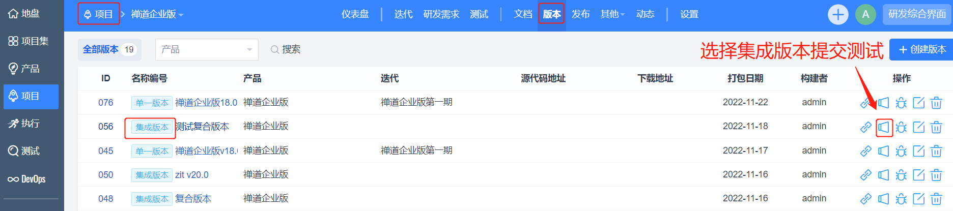Expand the 禅道企业版 project switcher dropdown
This screenshot has width=953, height=211.
pos(157,14)
